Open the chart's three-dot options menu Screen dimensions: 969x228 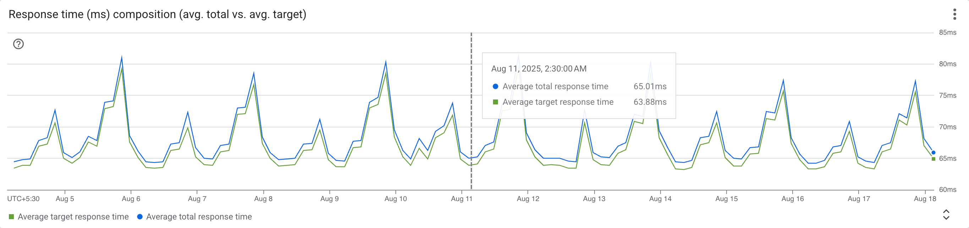click(x=954, y=14)
